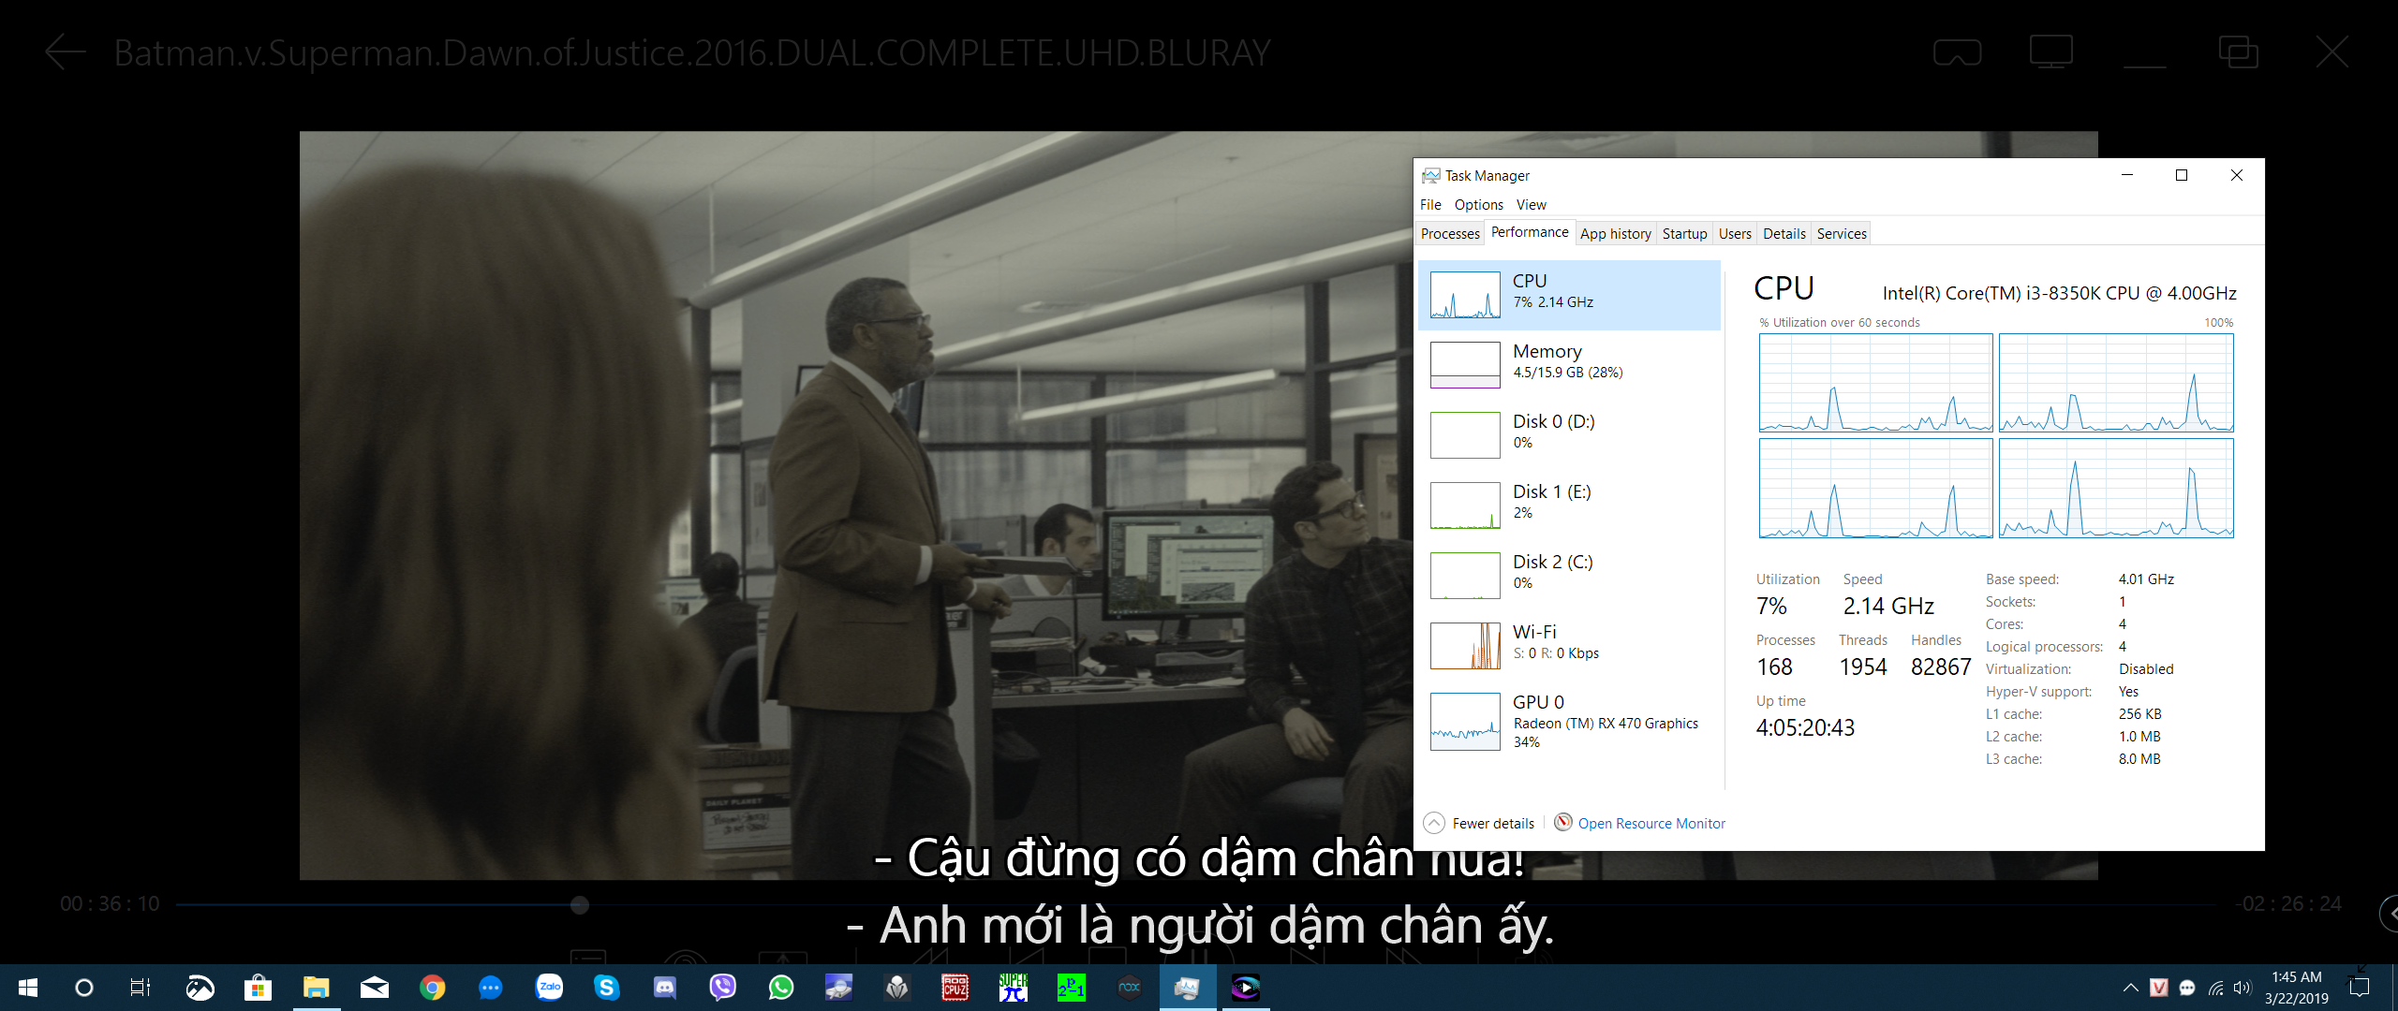The height and width of the screenshot is (1011, 2398).
Task: Open Nox player from the taskbar
Action: pos(1130,988)
